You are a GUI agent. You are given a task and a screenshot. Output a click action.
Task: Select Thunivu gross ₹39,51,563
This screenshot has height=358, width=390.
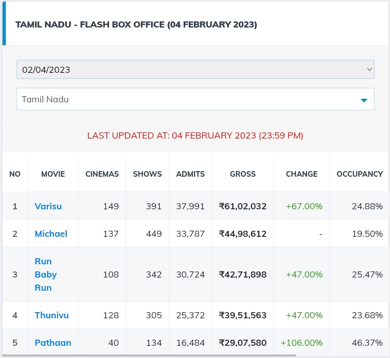[x=242, y=315]
